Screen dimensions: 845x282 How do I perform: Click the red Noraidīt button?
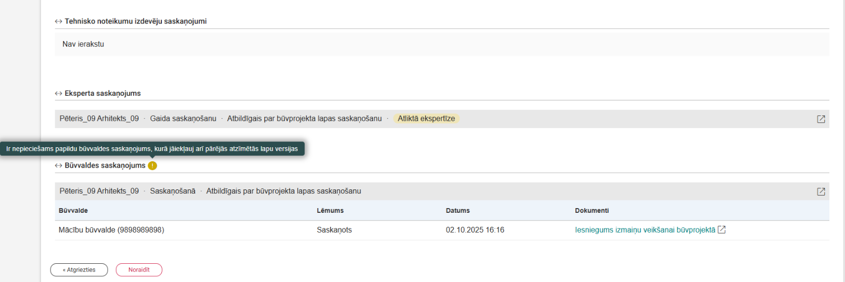[x=139, y=270]
